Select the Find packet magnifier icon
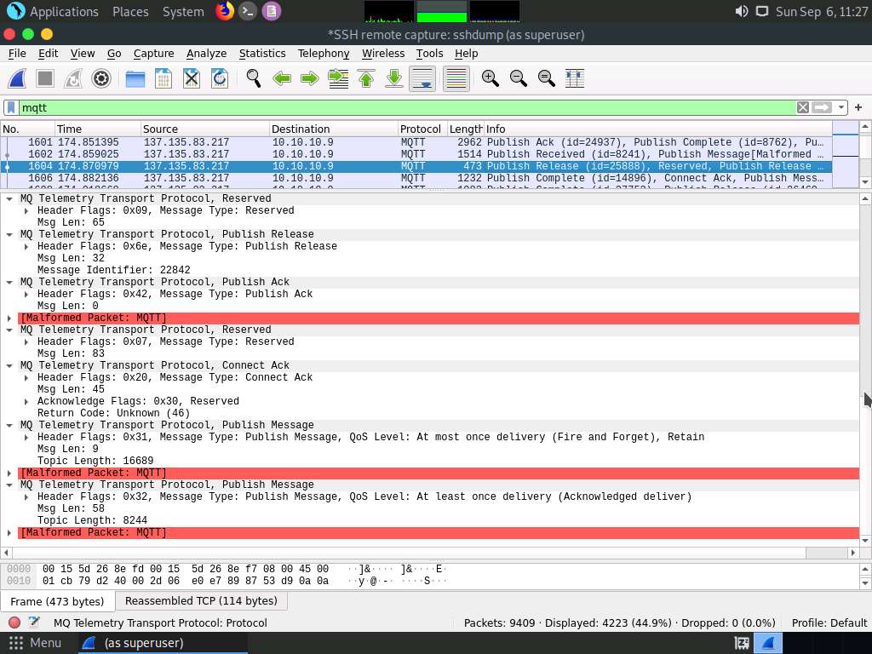872x654 pixels. (253, 78)
